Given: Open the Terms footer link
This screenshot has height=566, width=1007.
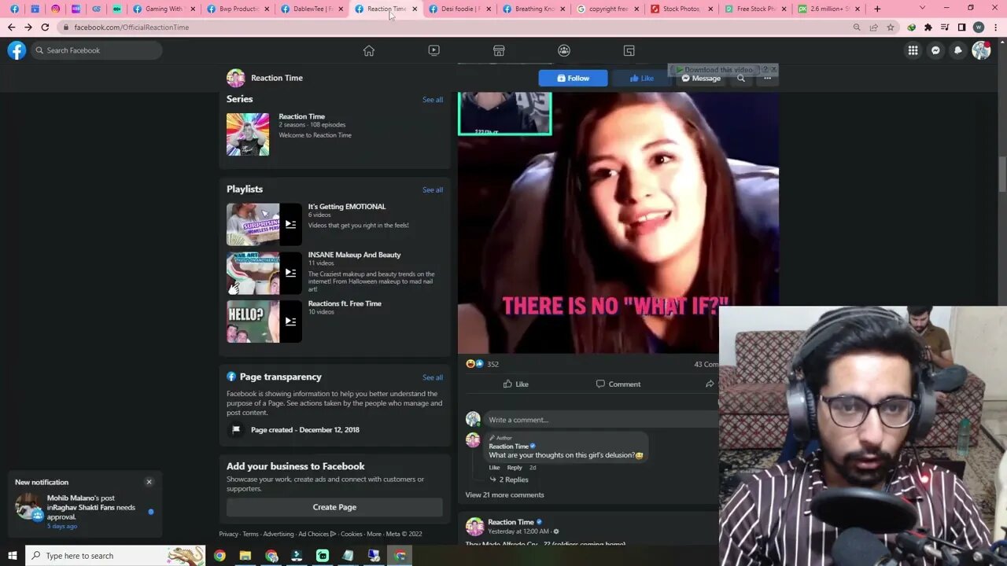Looking at the screenshot, I should (250, 534).
